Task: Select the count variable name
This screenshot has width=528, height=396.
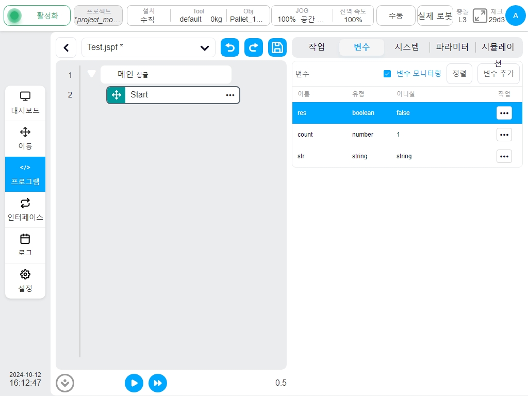Action: pyautogui.click(x=305, y=135)
